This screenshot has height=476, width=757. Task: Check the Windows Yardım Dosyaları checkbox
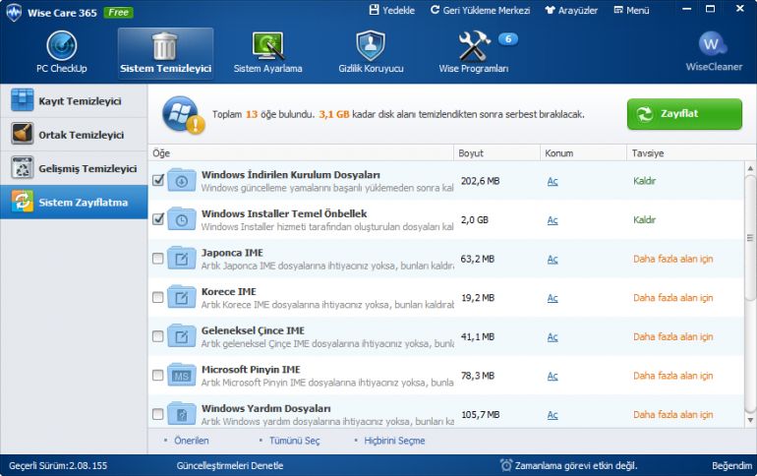click(158, 414)
